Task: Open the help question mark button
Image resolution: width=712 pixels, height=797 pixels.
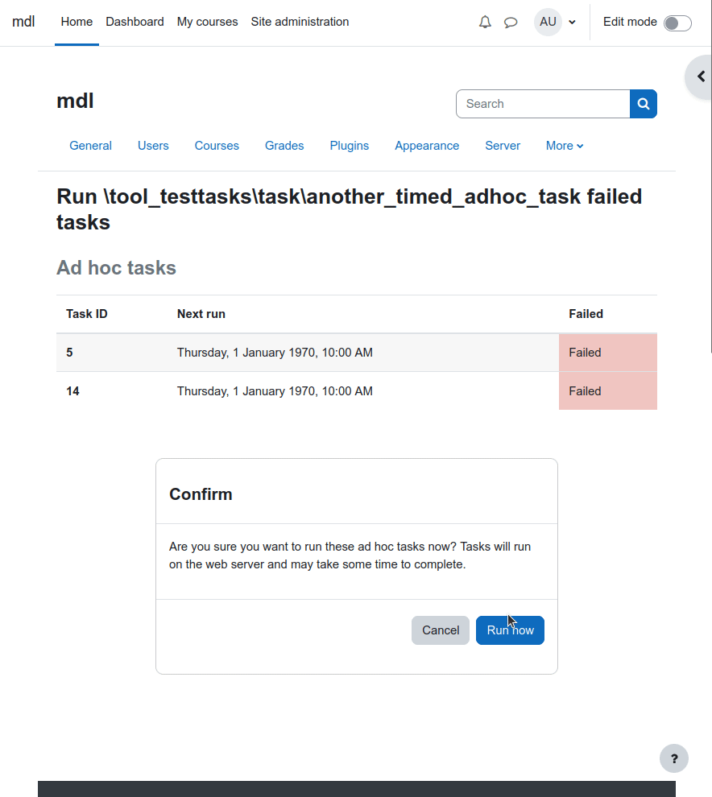Action: [674, 758]
